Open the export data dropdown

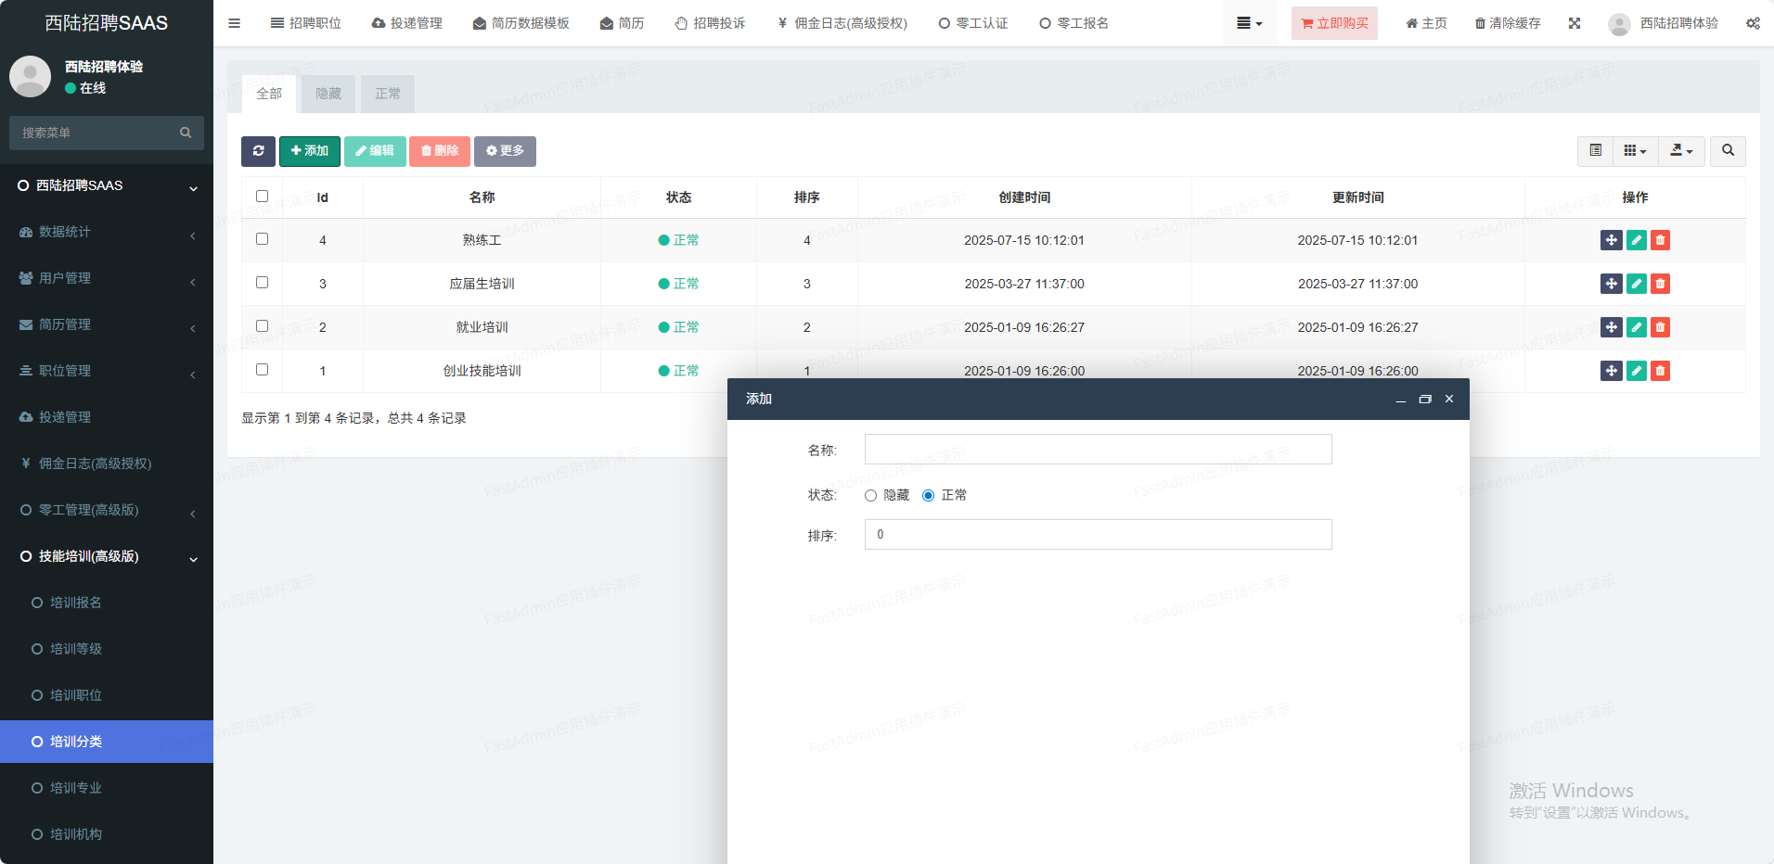[1681, 151]
